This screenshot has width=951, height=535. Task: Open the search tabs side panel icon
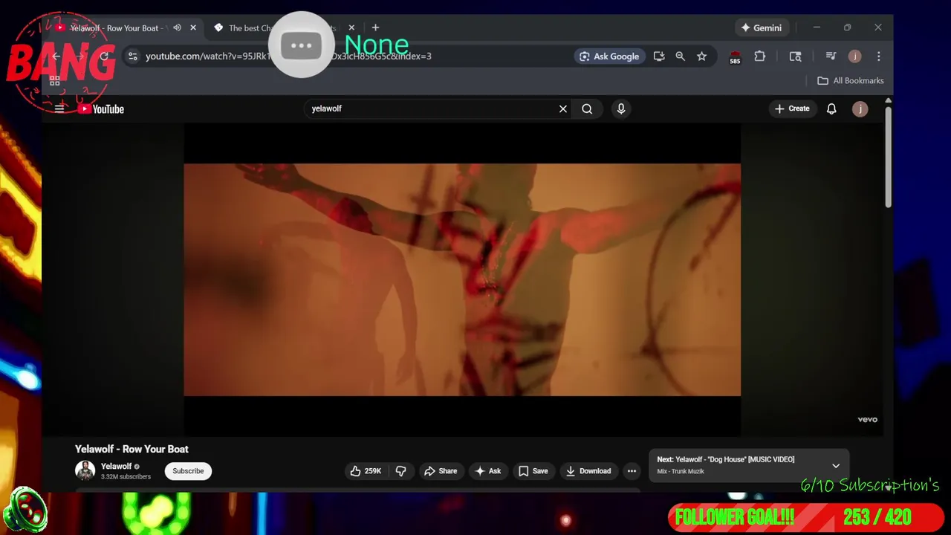coord(795,56)
